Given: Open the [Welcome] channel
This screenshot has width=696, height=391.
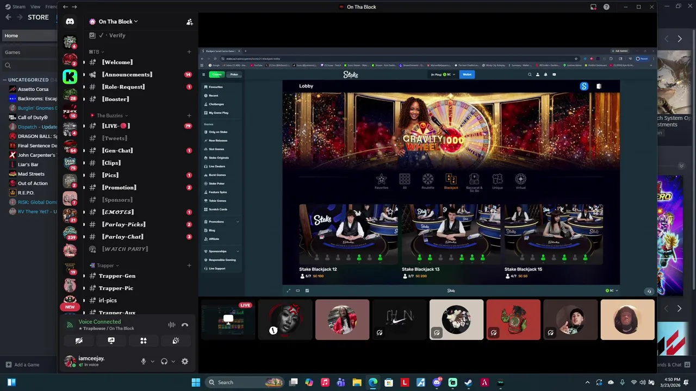Looking at the screenshot, I should (140, 62).
